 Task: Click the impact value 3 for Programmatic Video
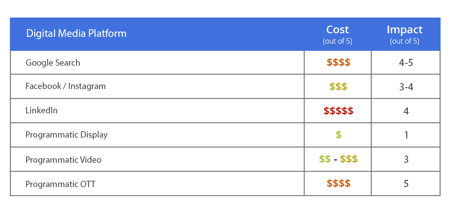(406, 160)
